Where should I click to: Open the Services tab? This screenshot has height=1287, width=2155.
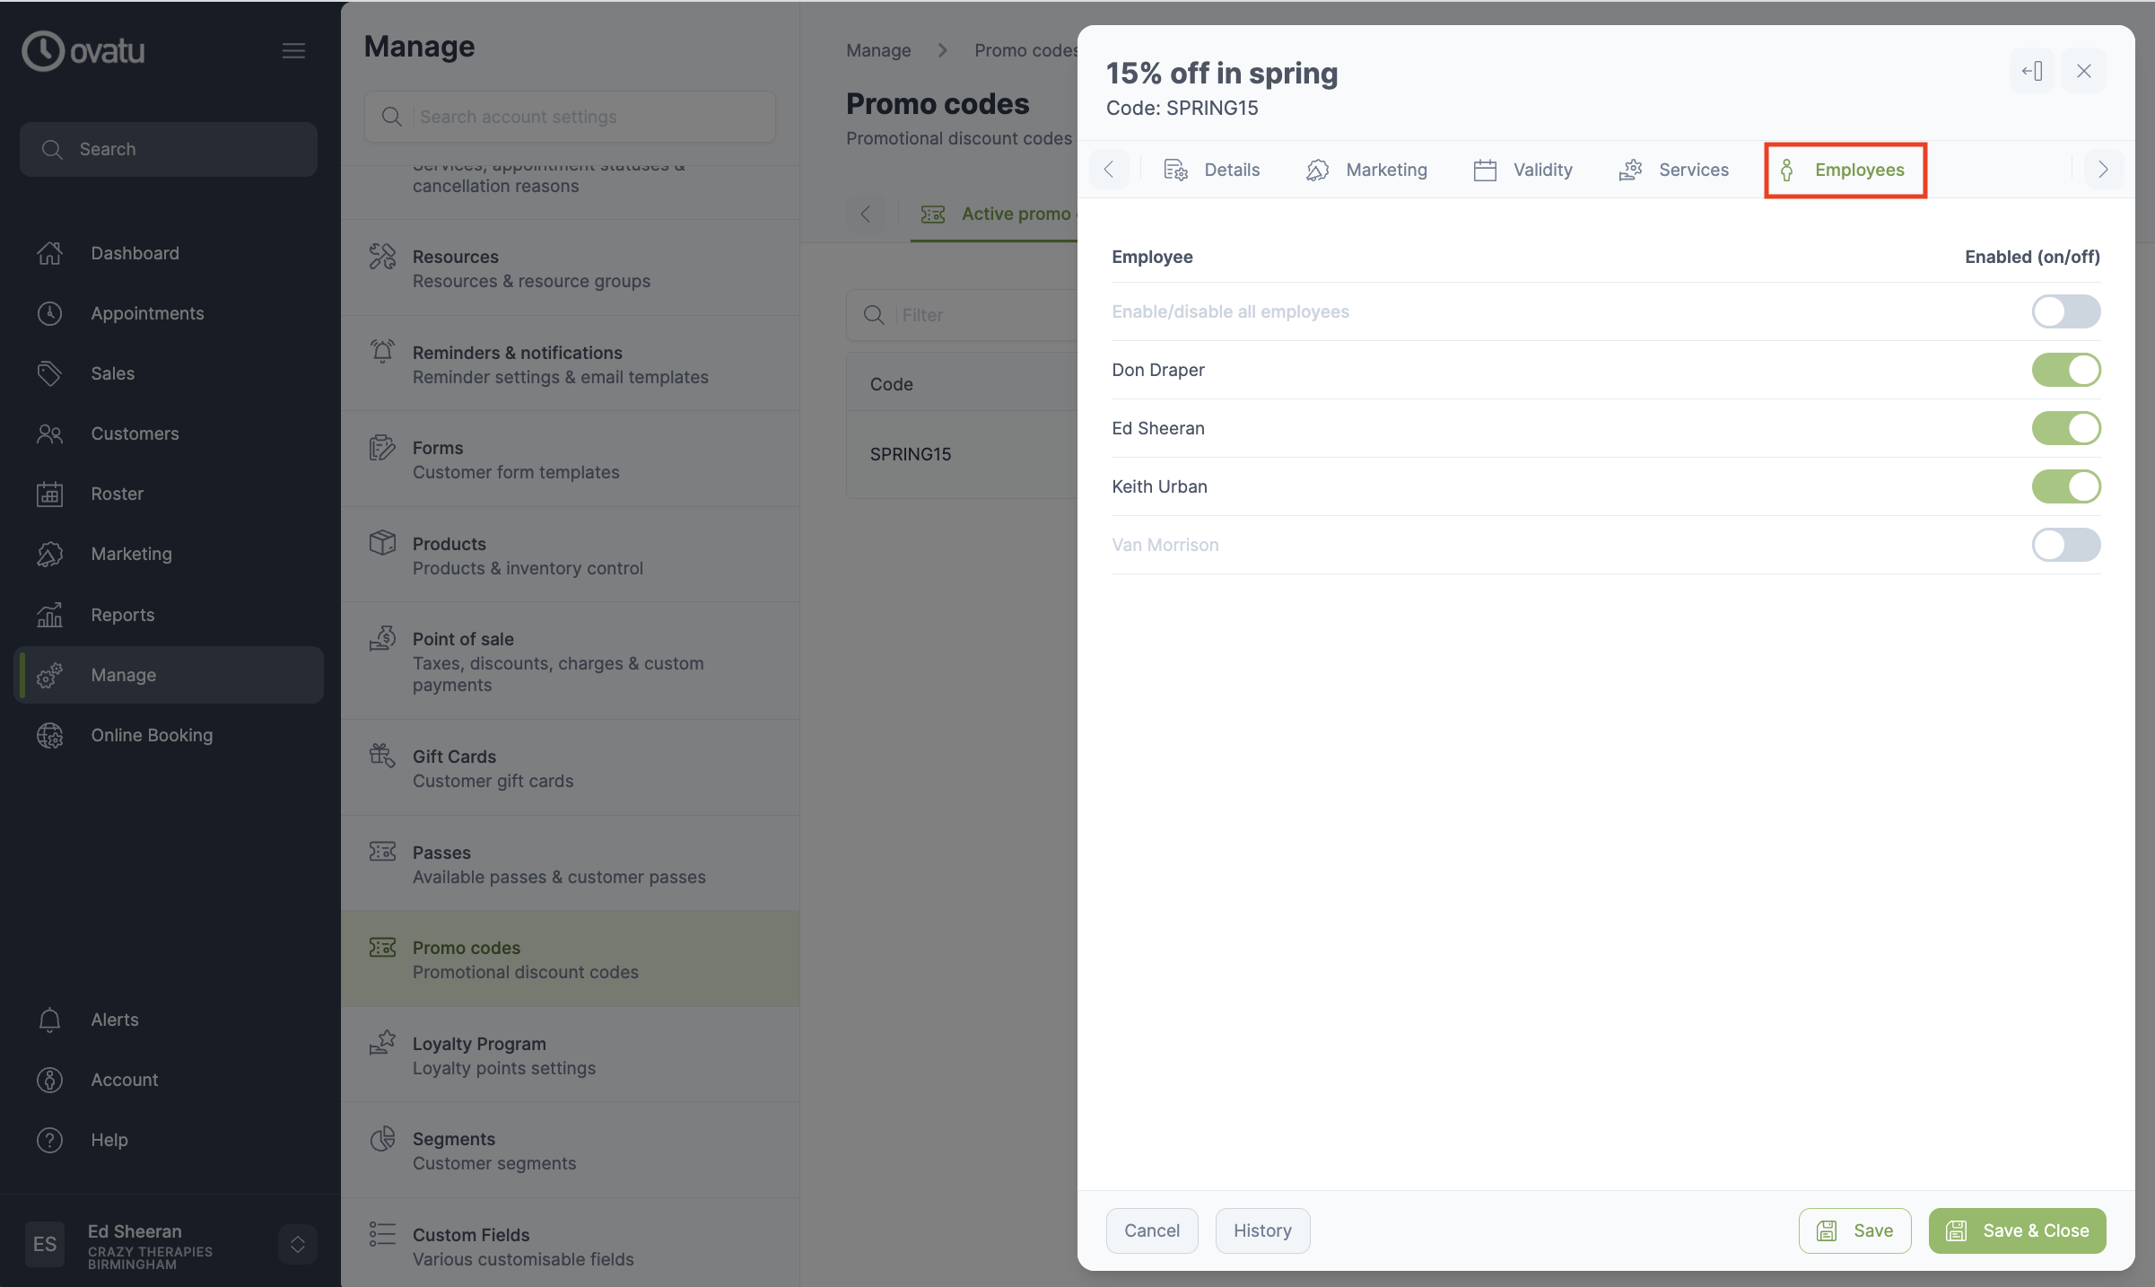(x=1673, y=170)
